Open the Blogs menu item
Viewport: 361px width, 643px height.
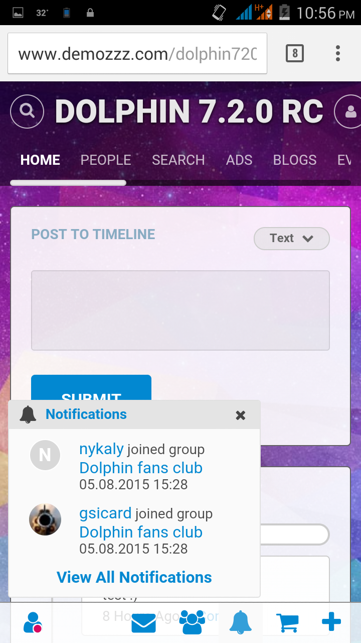pyautogui.click(x=295, y=160)
